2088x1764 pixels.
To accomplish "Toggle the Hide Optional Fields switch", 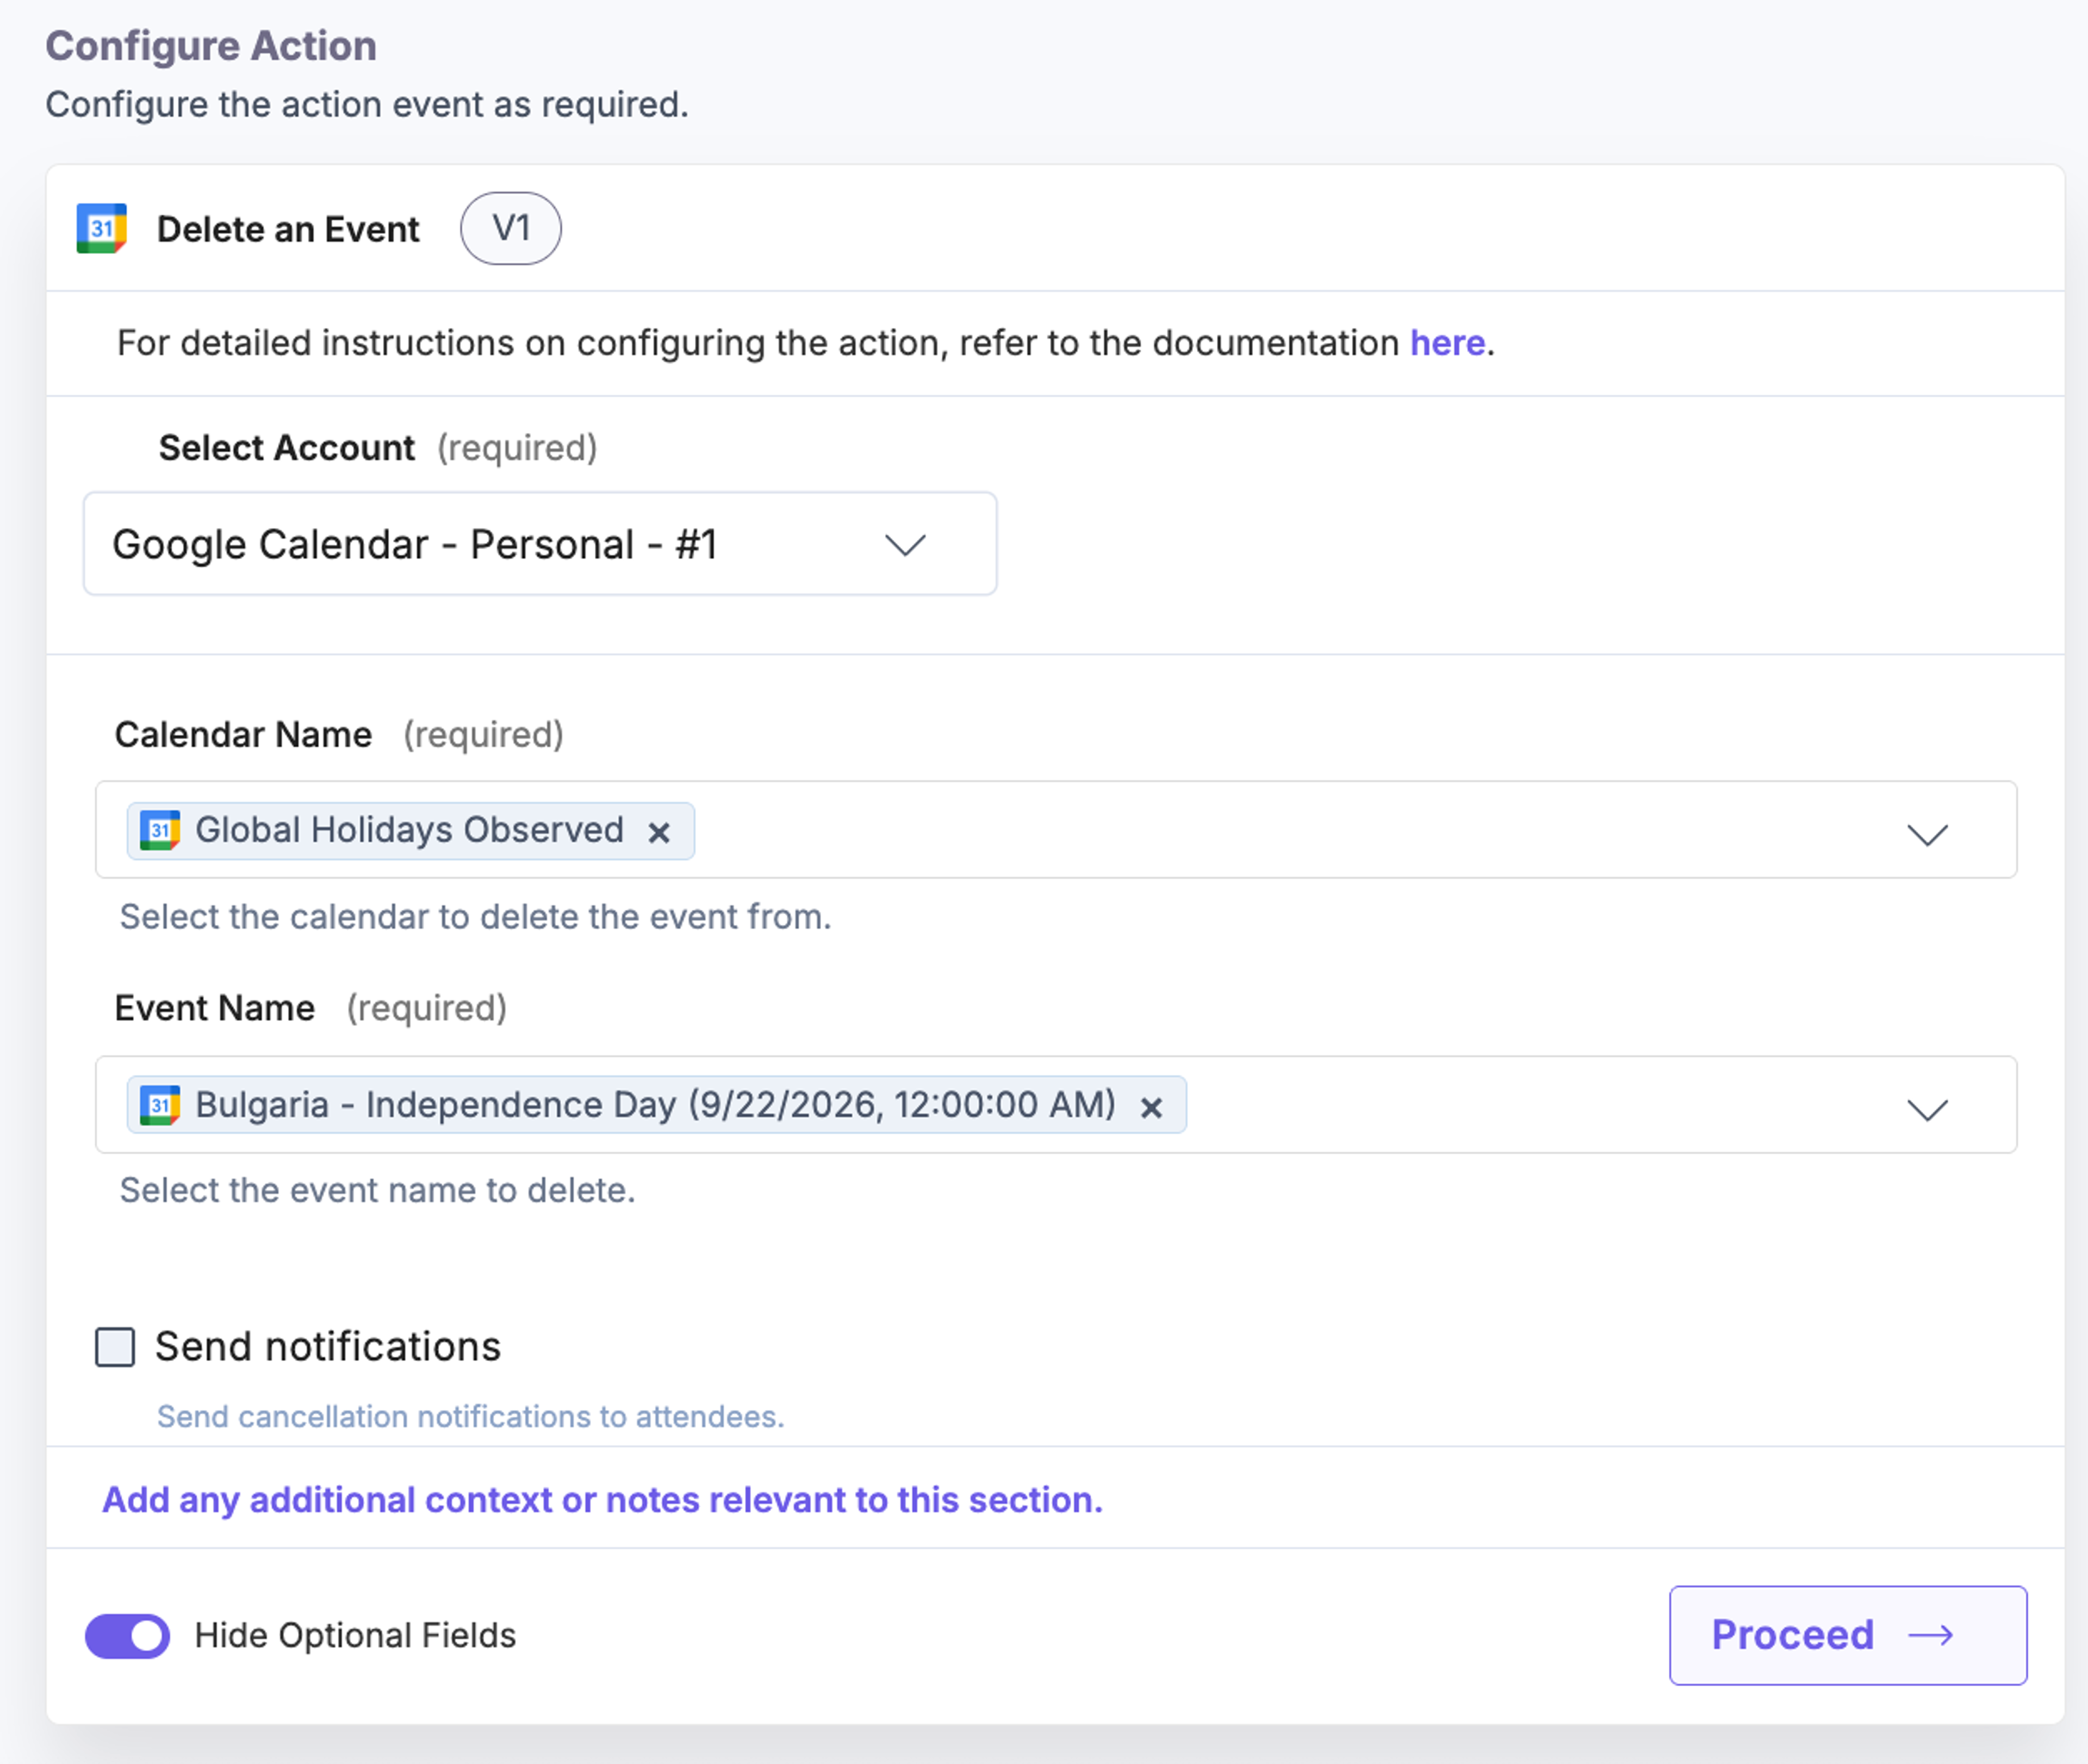I will [x=127, y=1636].
